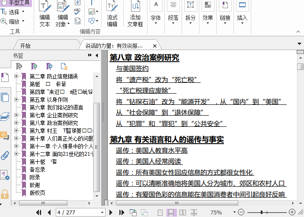Open the Zoom tool dropdown
The image size is (304, 217).
(23, 21)
